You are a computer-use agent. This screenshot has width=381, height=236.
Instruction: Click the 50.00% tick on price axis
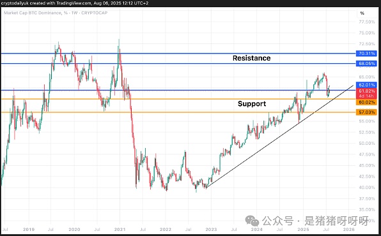tap(367, 143)
